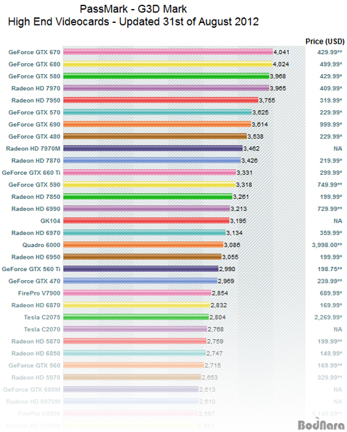The image size is (347, 432).
Task: Click the Tesla C2070 label
Action: click(42, 329)
